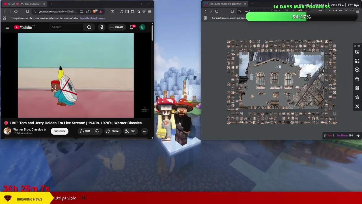Open the account avatar labeled E
Viewport: 362px width, 204px height.
point(142,27)
